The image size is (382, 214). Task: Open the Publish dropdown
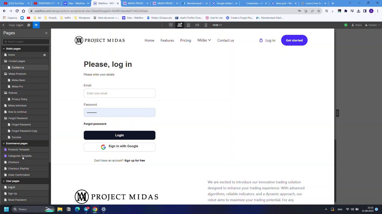[x=372, y=25]
